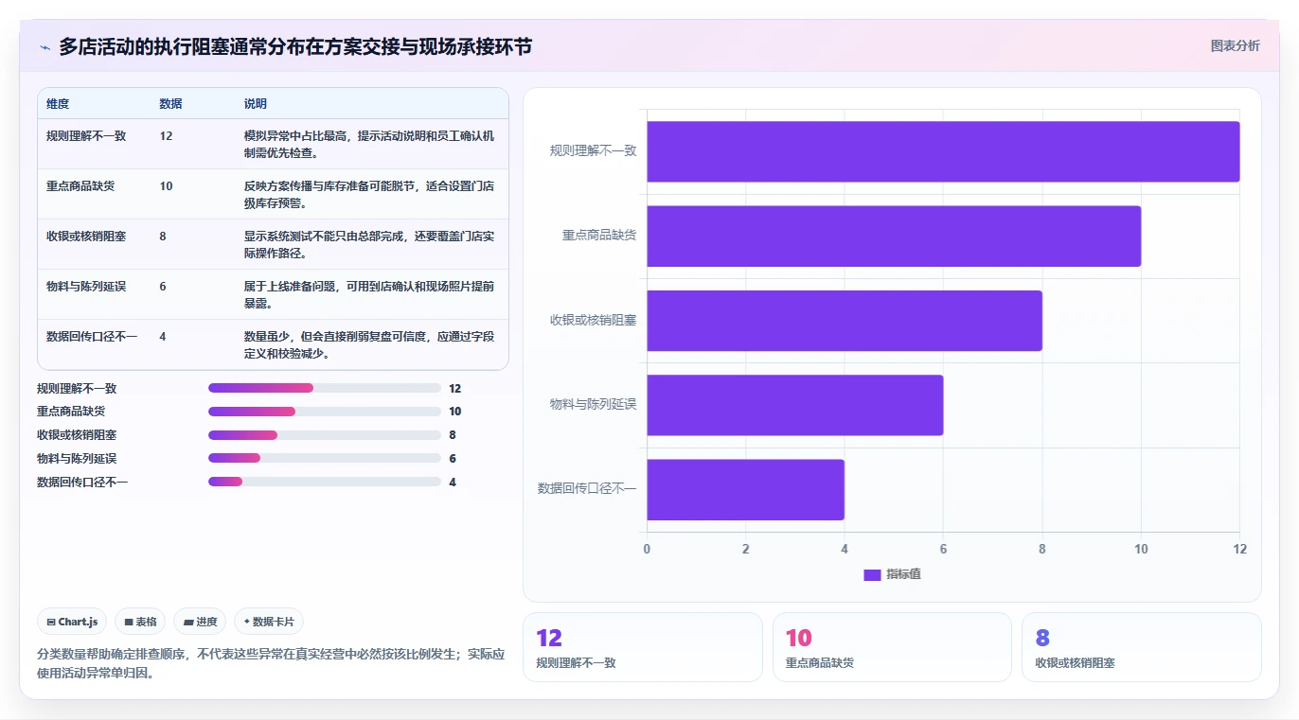Screen dimensions: 1299x720
Task: Click the value 10 in the table's 数据 column
Action: point(167,186)
